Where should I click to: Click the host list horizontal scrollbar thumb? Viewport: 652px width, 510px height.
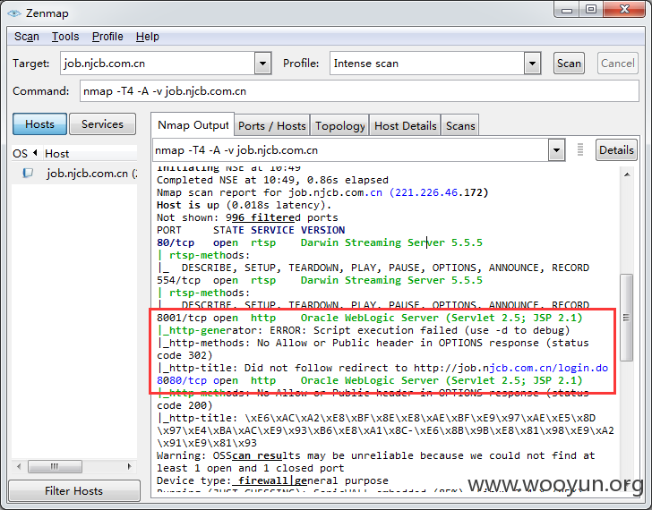(x=55, y=466)
